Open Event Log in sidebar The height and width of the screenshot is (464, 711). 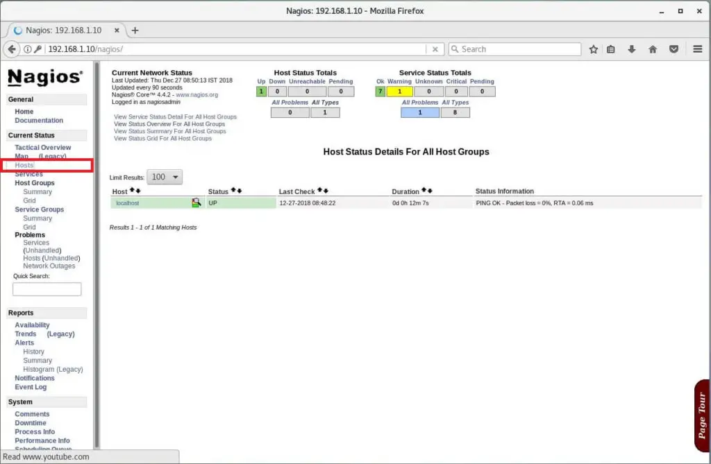31,388
